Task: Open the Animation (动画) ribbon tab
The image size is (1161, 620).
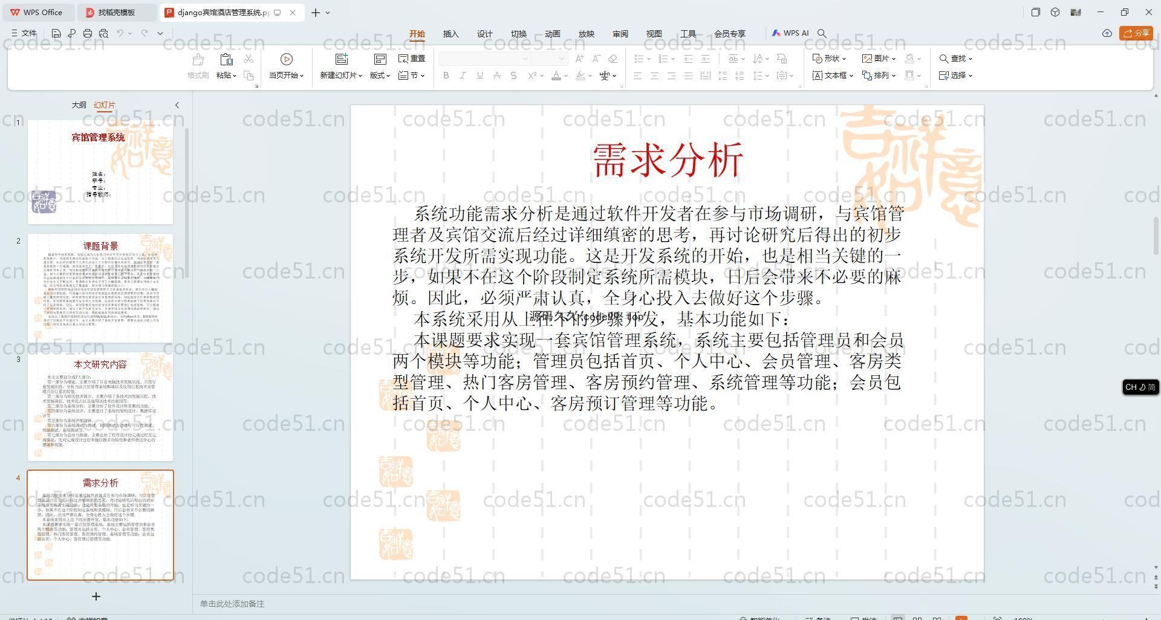Action: pyautogui.click(x=552, y=34)
